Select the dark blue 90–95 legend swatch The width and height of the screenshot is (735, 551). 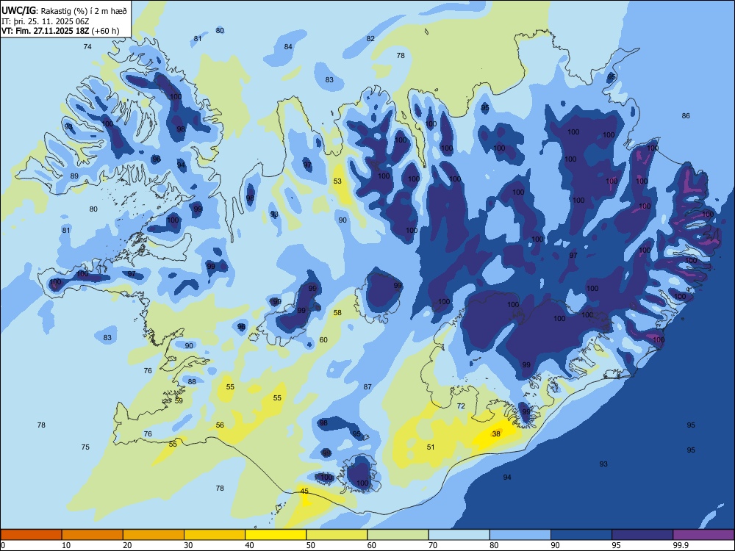tap(581, 535)
